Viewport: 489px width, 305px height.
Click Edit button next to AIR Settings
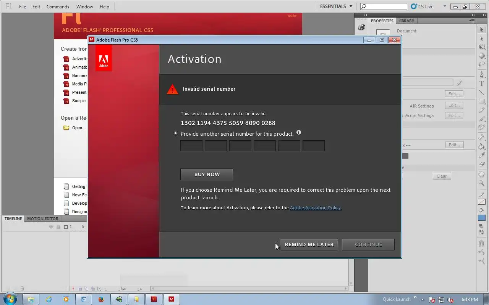454,105
